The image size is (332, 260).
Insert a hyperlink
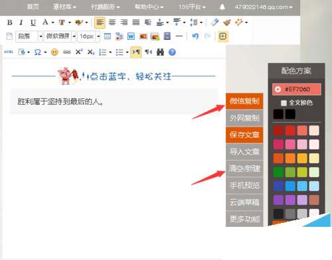[67, 52]
